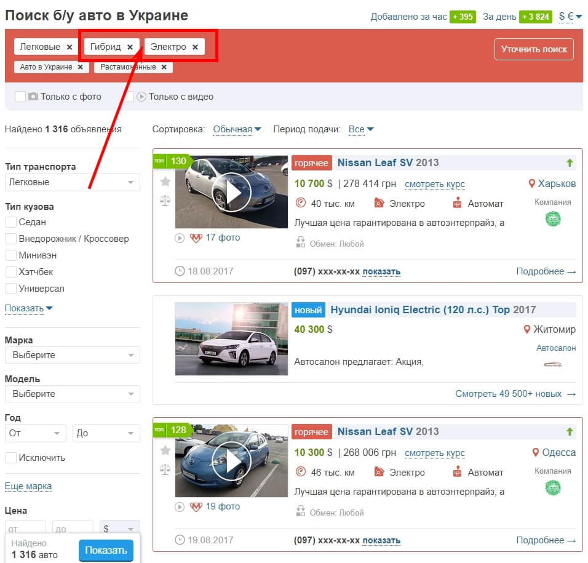Open the $ € currency switcher
The height and width of the screenshot is (563, 588).
click(570, 17)
